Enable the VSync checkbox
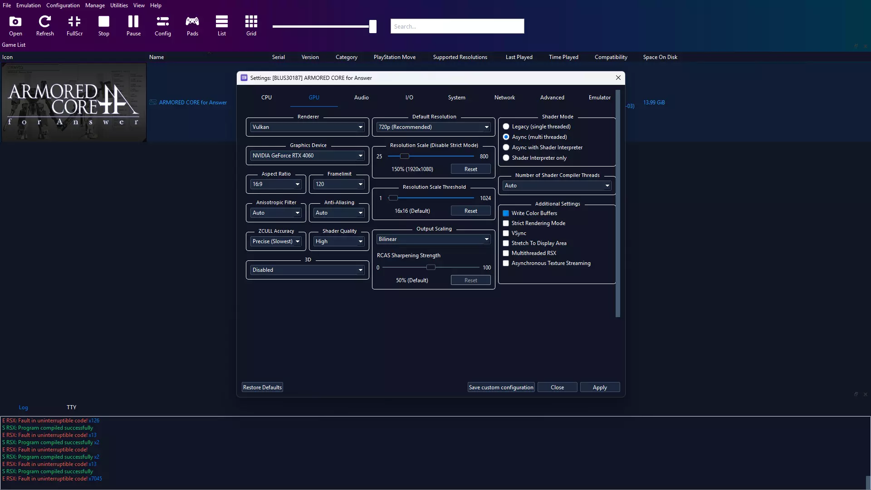Viewport: 871px width, 490px height. pos(506,233)
